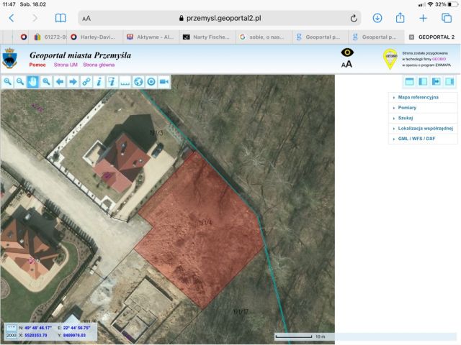Activate the object info 'i' tool
The height and width of the screenshot is (345, 461).
[99, 82]
